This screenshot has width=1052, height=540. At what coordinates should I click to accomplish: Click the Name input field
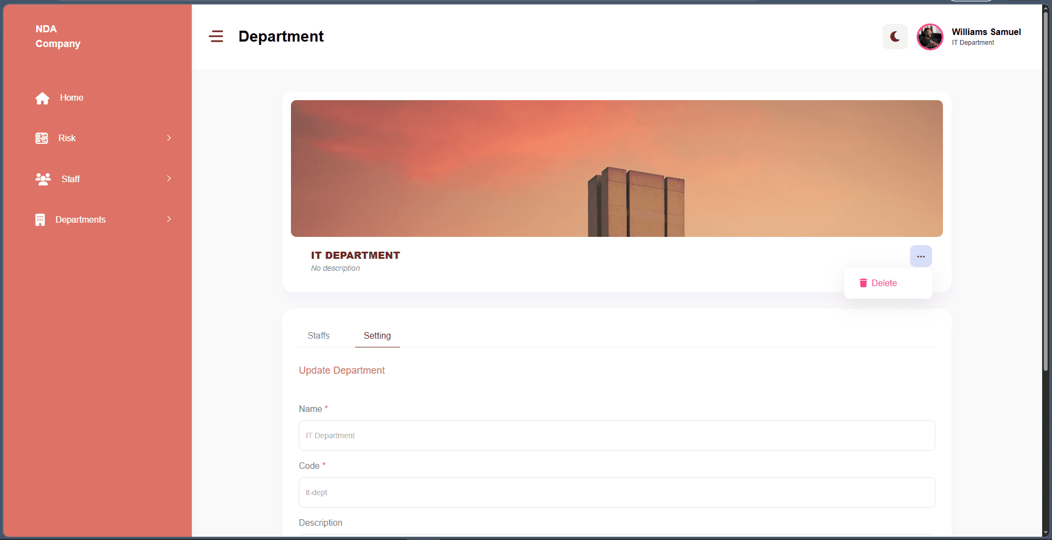[617, 436]
